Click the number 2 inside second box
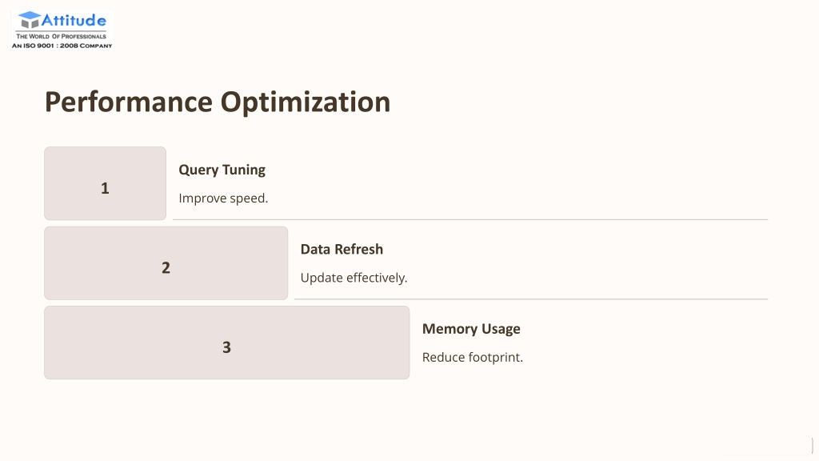The width and height of the screenshot is (819, 461). tap(166, 267)
